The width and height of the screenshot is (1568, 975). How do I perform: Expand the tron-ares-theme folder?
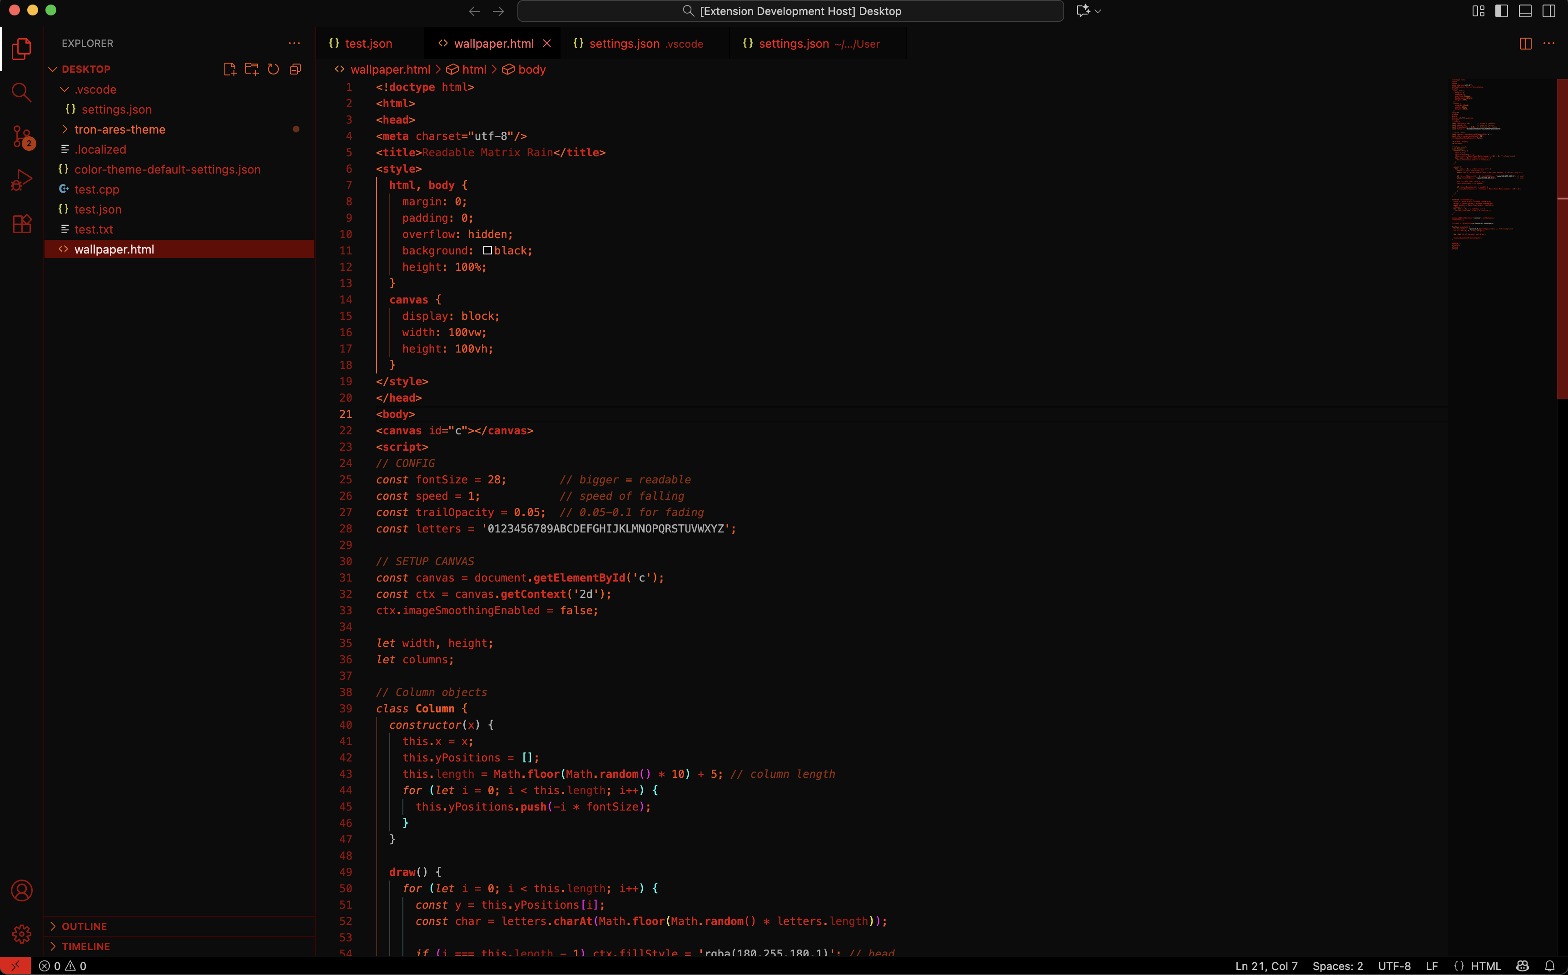[119, 129]
